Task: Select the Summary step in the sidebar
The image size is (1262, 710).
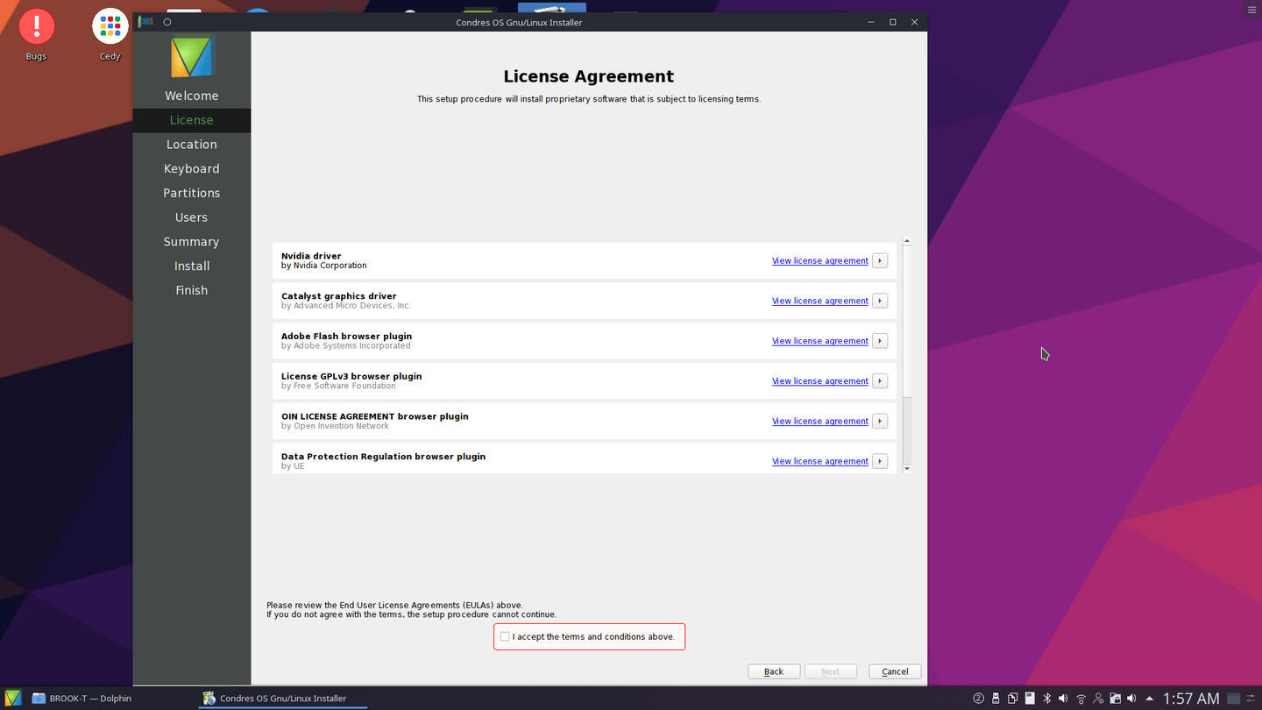Action: 191,242
